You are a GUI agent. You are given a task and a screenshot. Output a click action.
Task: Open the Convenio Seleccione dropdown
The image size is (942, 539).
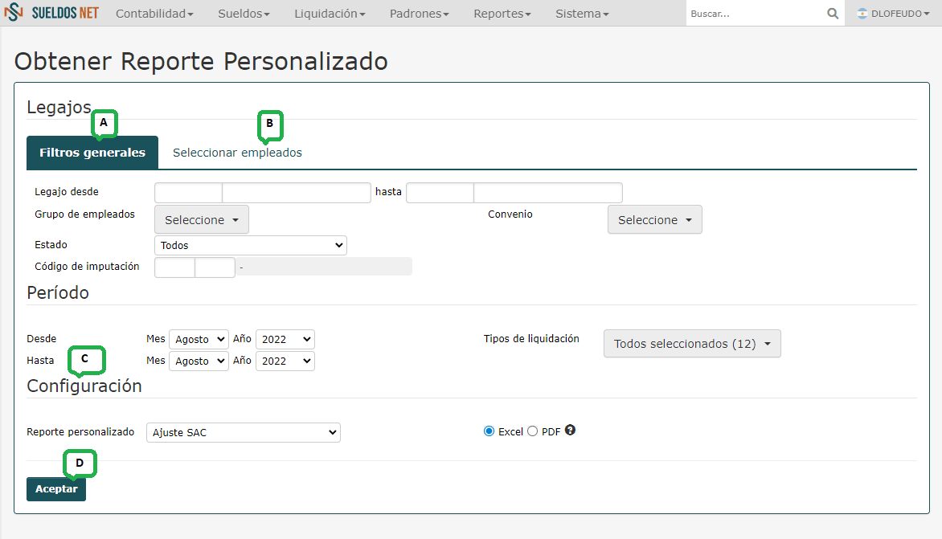pyautogui.click(x=654, y=219)
